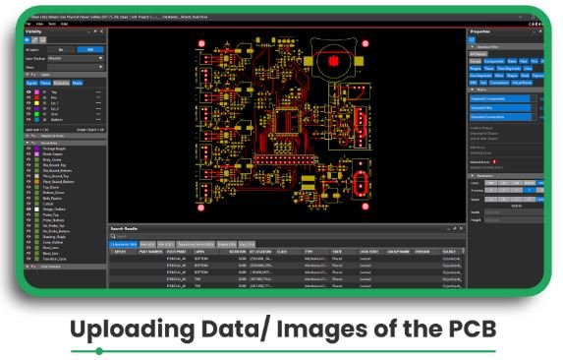563x360 pixels.
Task: Collapse the Status section in Properties
Action: point(473,90)
